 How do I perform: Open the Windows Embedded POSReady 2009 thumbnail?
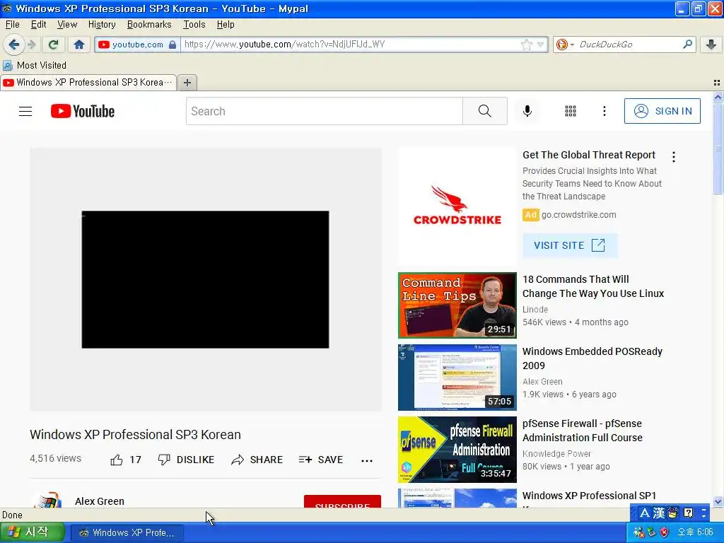[x=457, y=378]
